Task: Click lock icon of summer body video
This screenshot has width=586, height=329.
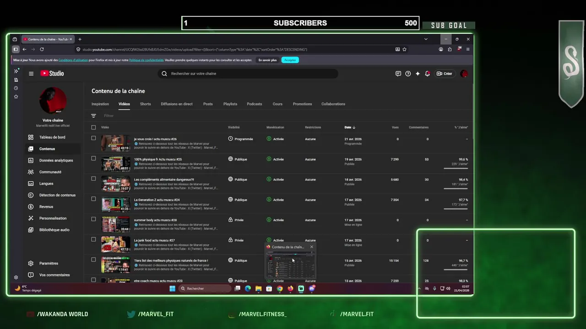Action: pos(230,220)
